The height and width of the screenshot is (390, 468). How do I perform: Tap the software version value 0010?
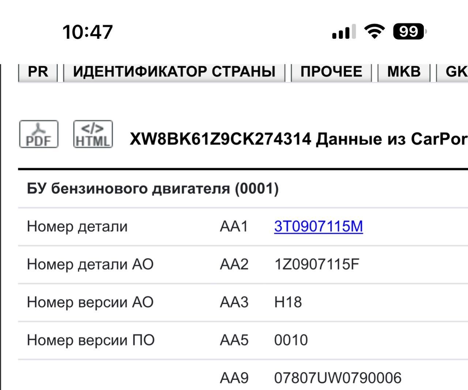coord(291,340)
